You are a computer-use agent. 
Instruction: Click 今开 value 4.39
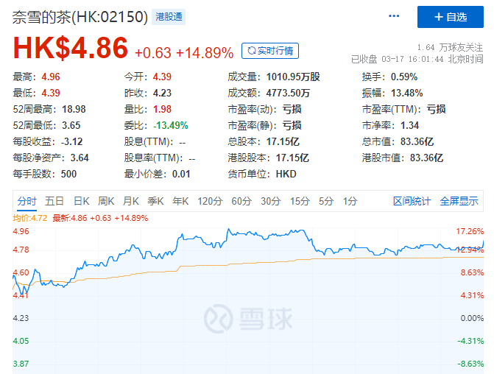click(x=162, y=77)
